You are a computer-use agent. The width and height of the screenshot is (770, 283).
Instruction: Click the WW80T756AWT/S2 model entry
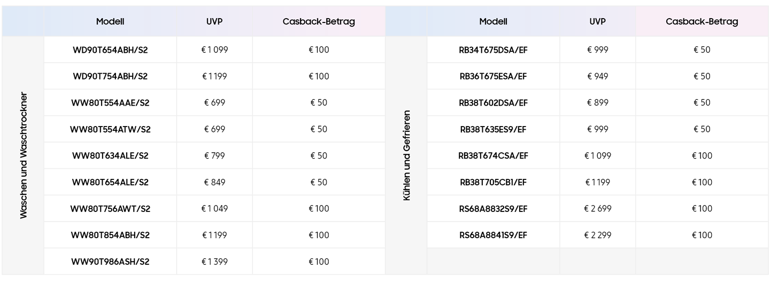pos(110,209)
